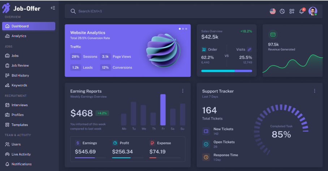Open Live Activity label in sidebar
The width and height of the screenshot is (328, 171).
pos(21,154)
